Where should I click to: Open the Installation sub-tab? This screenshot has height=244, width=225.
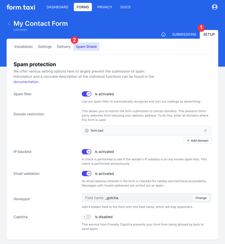click(x=23, y=47)
